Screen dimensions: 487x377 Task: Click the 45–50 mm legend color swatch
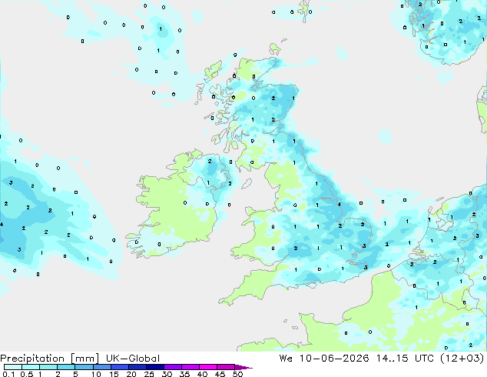click(226, 367)
